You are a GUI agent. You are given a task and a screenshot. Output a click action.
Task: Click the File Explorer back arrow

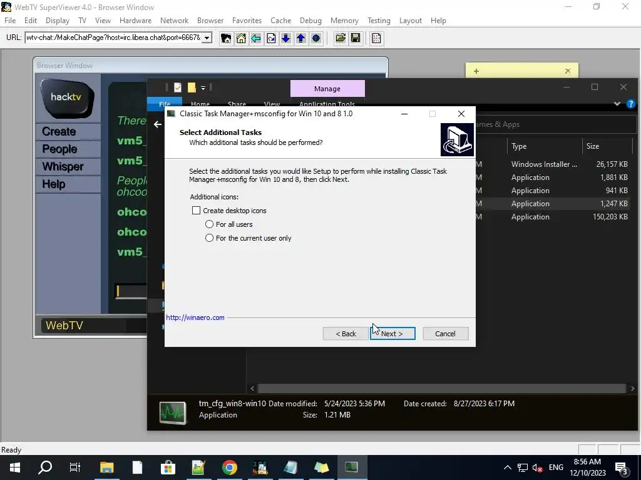pos(158,124)
